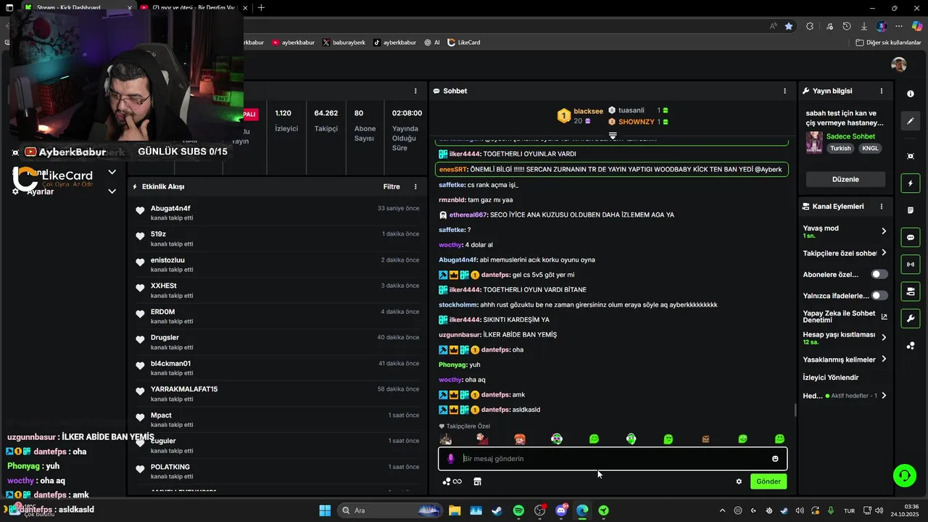This screenshot has height=522, width=928.
Task: Click the Gönder send button
Action: (x=768, y=481)
